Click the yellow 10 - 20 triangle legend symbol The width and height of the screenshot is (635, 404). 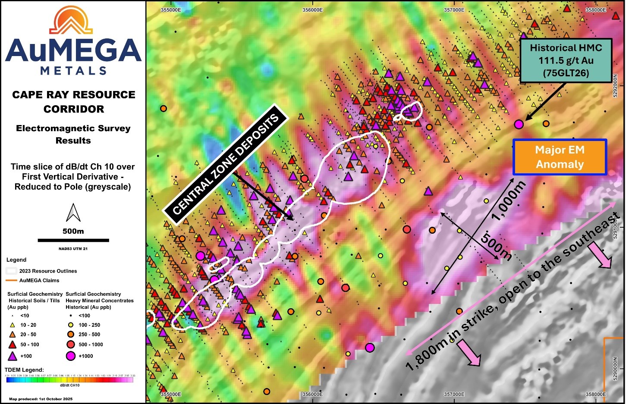point(13,325)
